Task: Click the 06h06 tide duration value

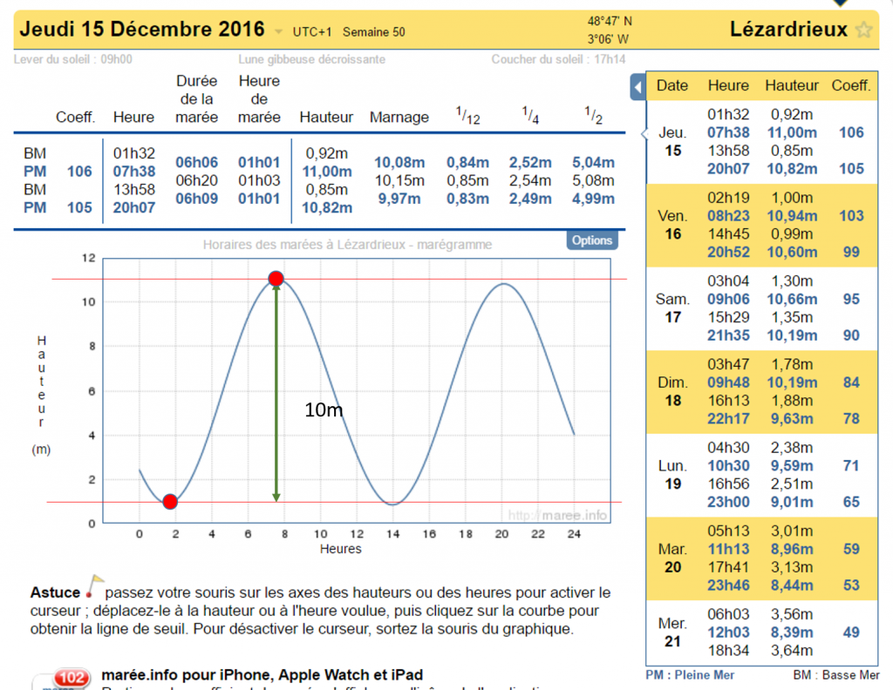Action: click(x=196, y=163)
